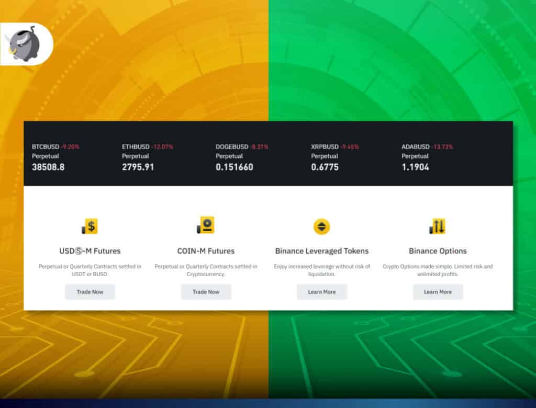Image resolution: width=536 pixels, height=408 pixels.
Task: Click Trade Now under USDⓈ-M Futures
Action: 90,292
